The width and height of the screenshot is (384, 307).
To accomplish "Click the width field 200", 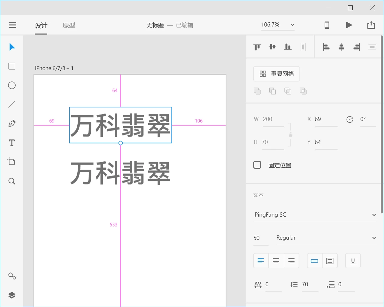I will [273, 119].
